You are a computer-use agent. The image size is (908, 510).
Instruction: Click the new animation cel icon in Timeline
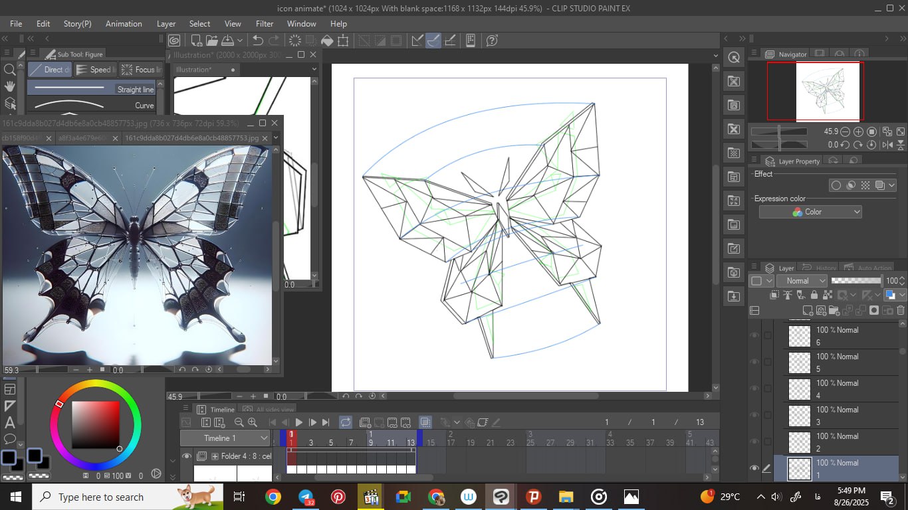coord(364,422)
